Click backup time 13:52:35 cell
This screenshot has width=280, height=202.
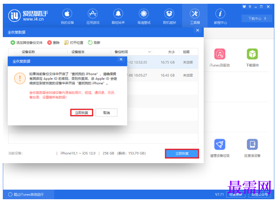pos(140,62)
